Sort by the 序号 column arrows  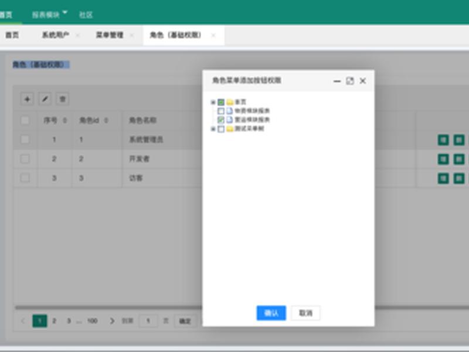(x=64, y=120)
